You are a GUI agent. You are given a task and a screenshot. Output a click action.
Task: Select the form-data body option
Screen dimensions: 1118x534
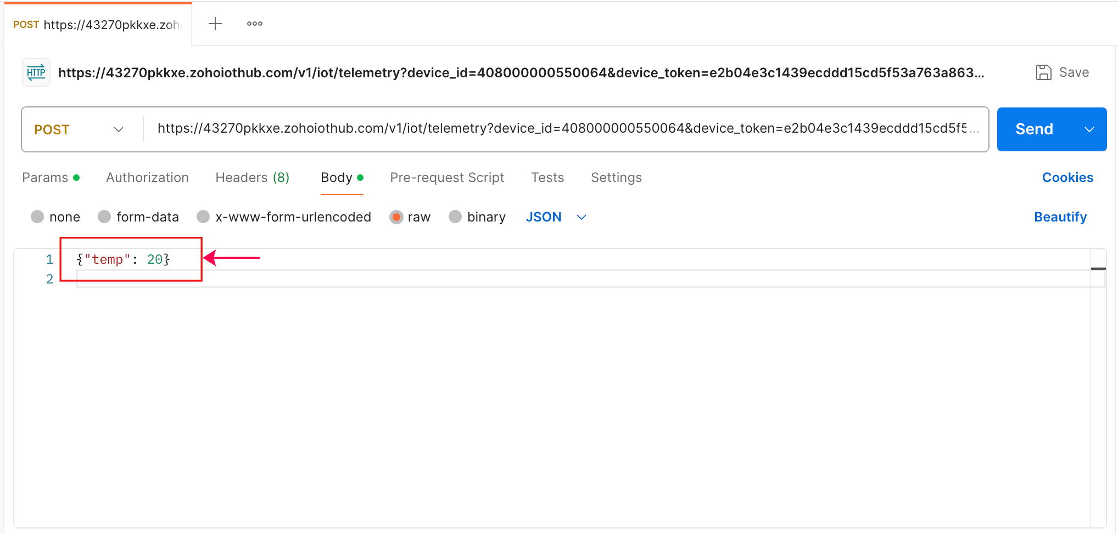click(104, 217)
